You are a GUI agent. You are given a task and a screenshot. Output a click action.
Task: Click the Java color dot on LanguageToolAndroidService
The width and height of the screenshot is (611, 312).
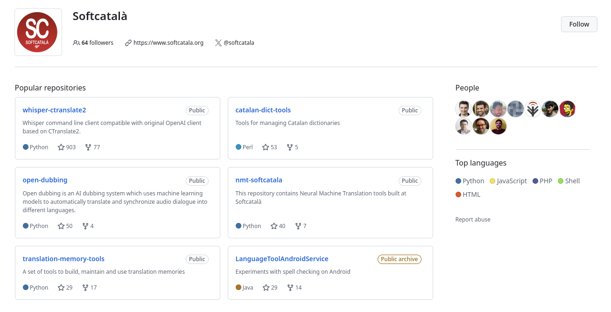tap(239, 288)
